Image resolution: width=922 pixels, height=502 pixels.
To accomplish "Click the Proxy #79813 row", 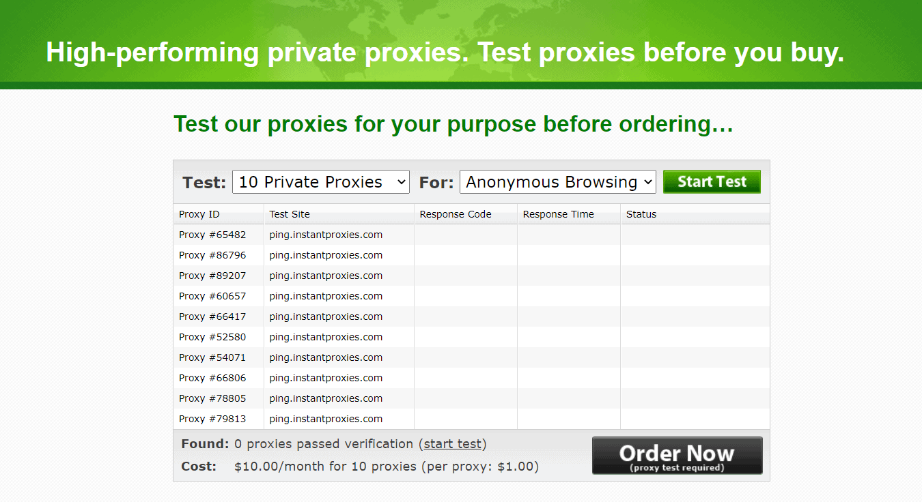I will 212,419.
